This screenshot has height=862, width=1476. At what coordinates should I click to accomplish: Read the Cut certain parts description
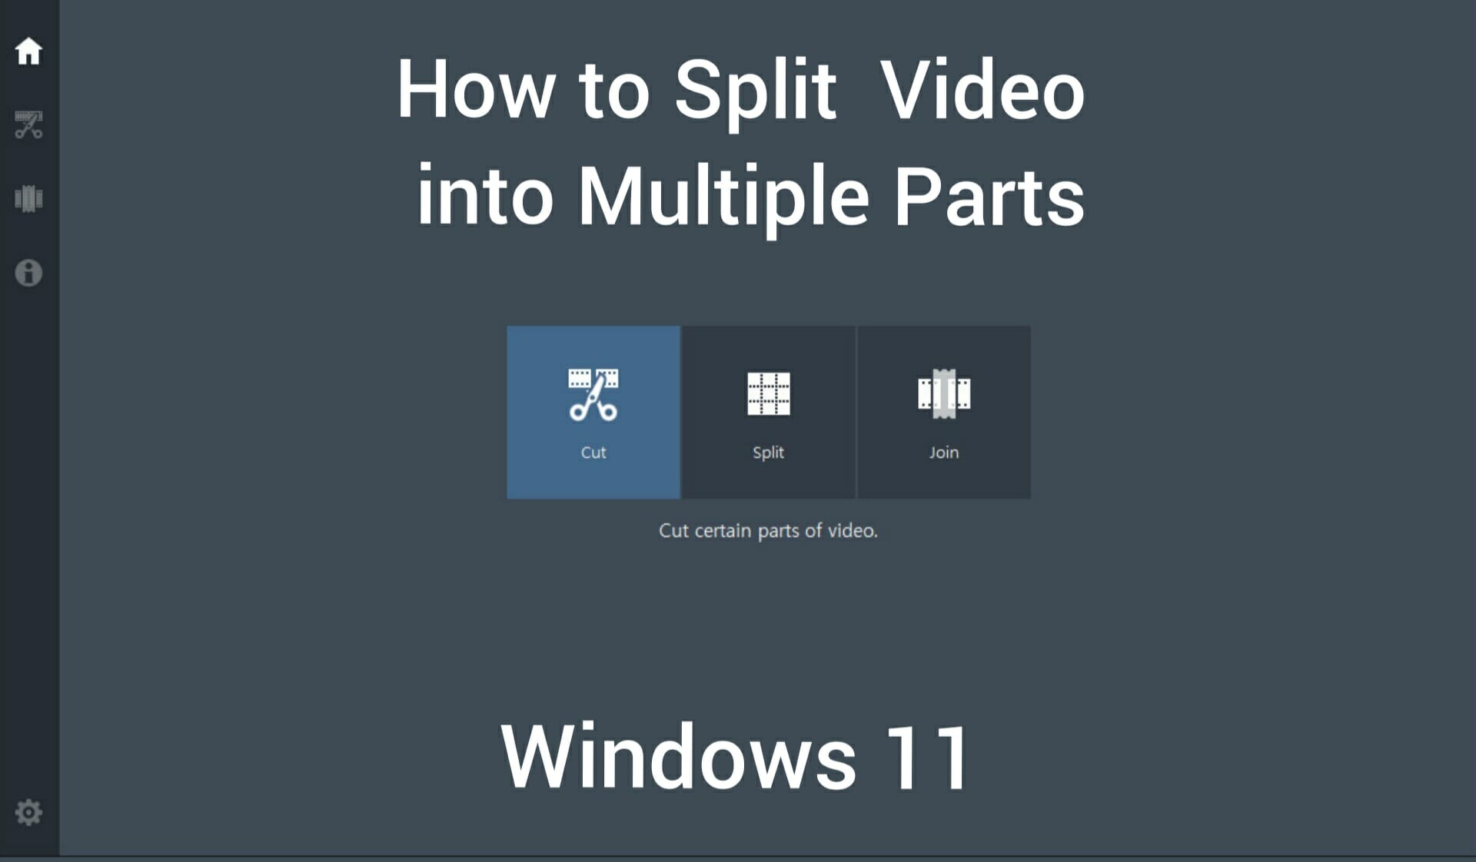pos(768,531)
